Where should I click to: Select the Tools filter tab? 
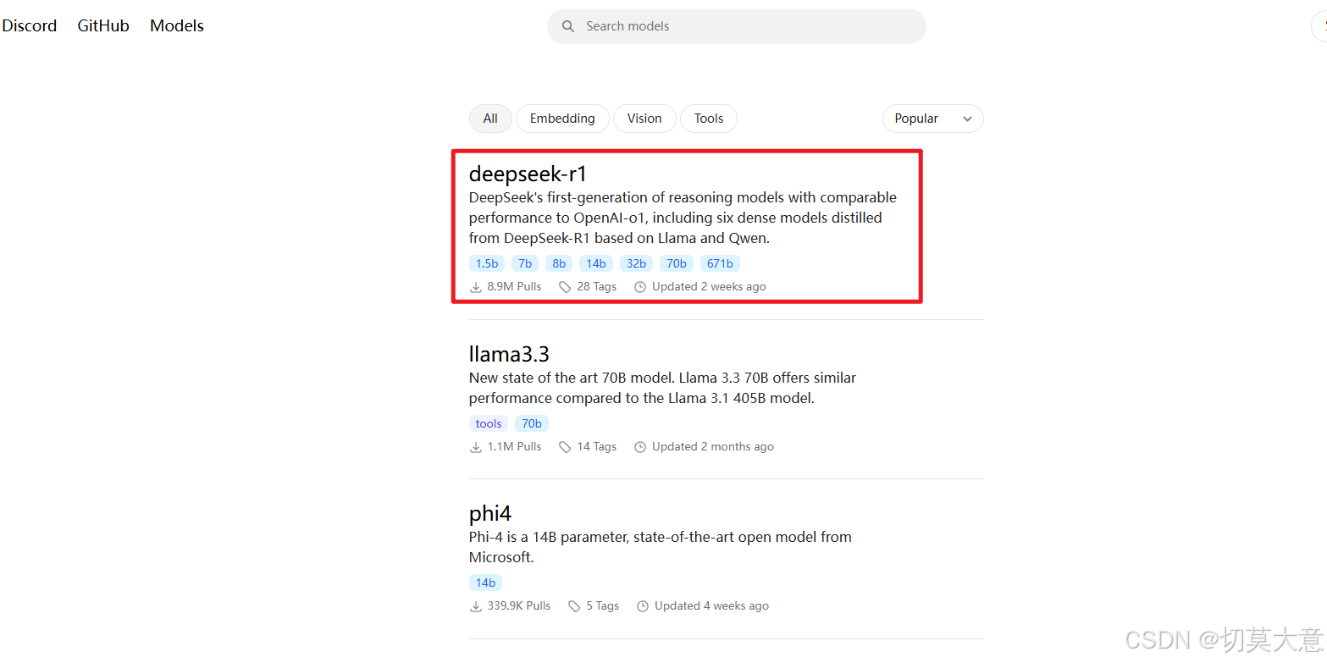pyautogui.click(x=709, y=119)
